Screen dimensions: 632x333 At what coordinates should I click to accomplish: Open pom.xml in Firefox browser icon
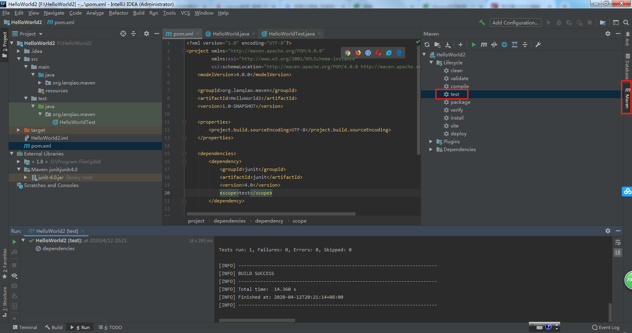pyautogui.click(x=358, y=53)
